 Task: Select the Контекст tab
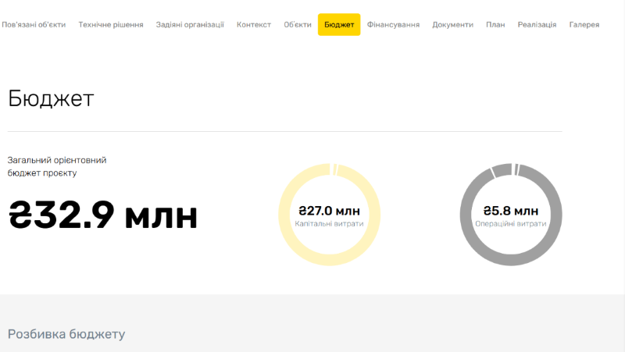click(254, 25)
